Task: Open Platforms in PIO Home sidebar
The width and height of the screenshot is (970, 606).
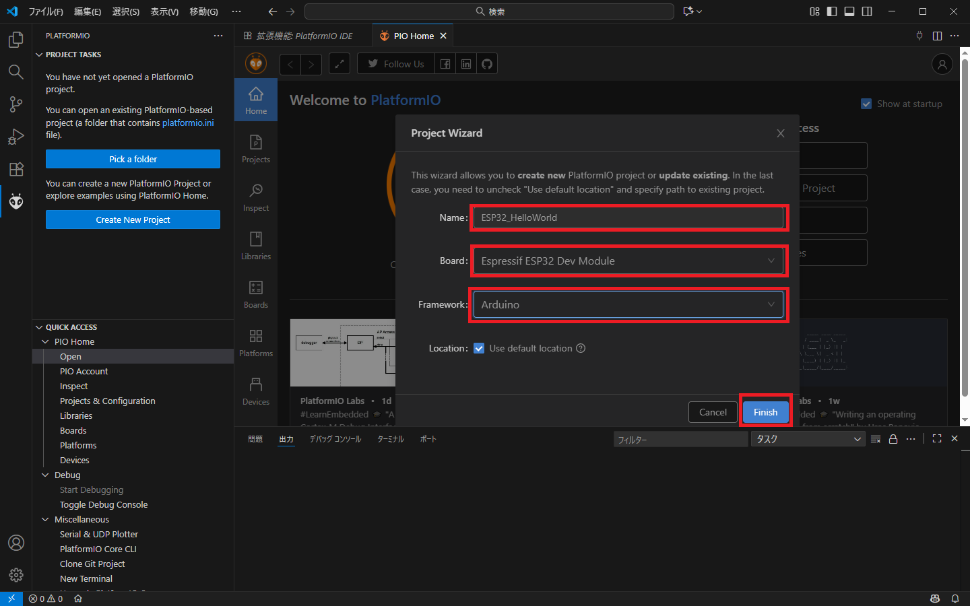Action: [256, 343]
